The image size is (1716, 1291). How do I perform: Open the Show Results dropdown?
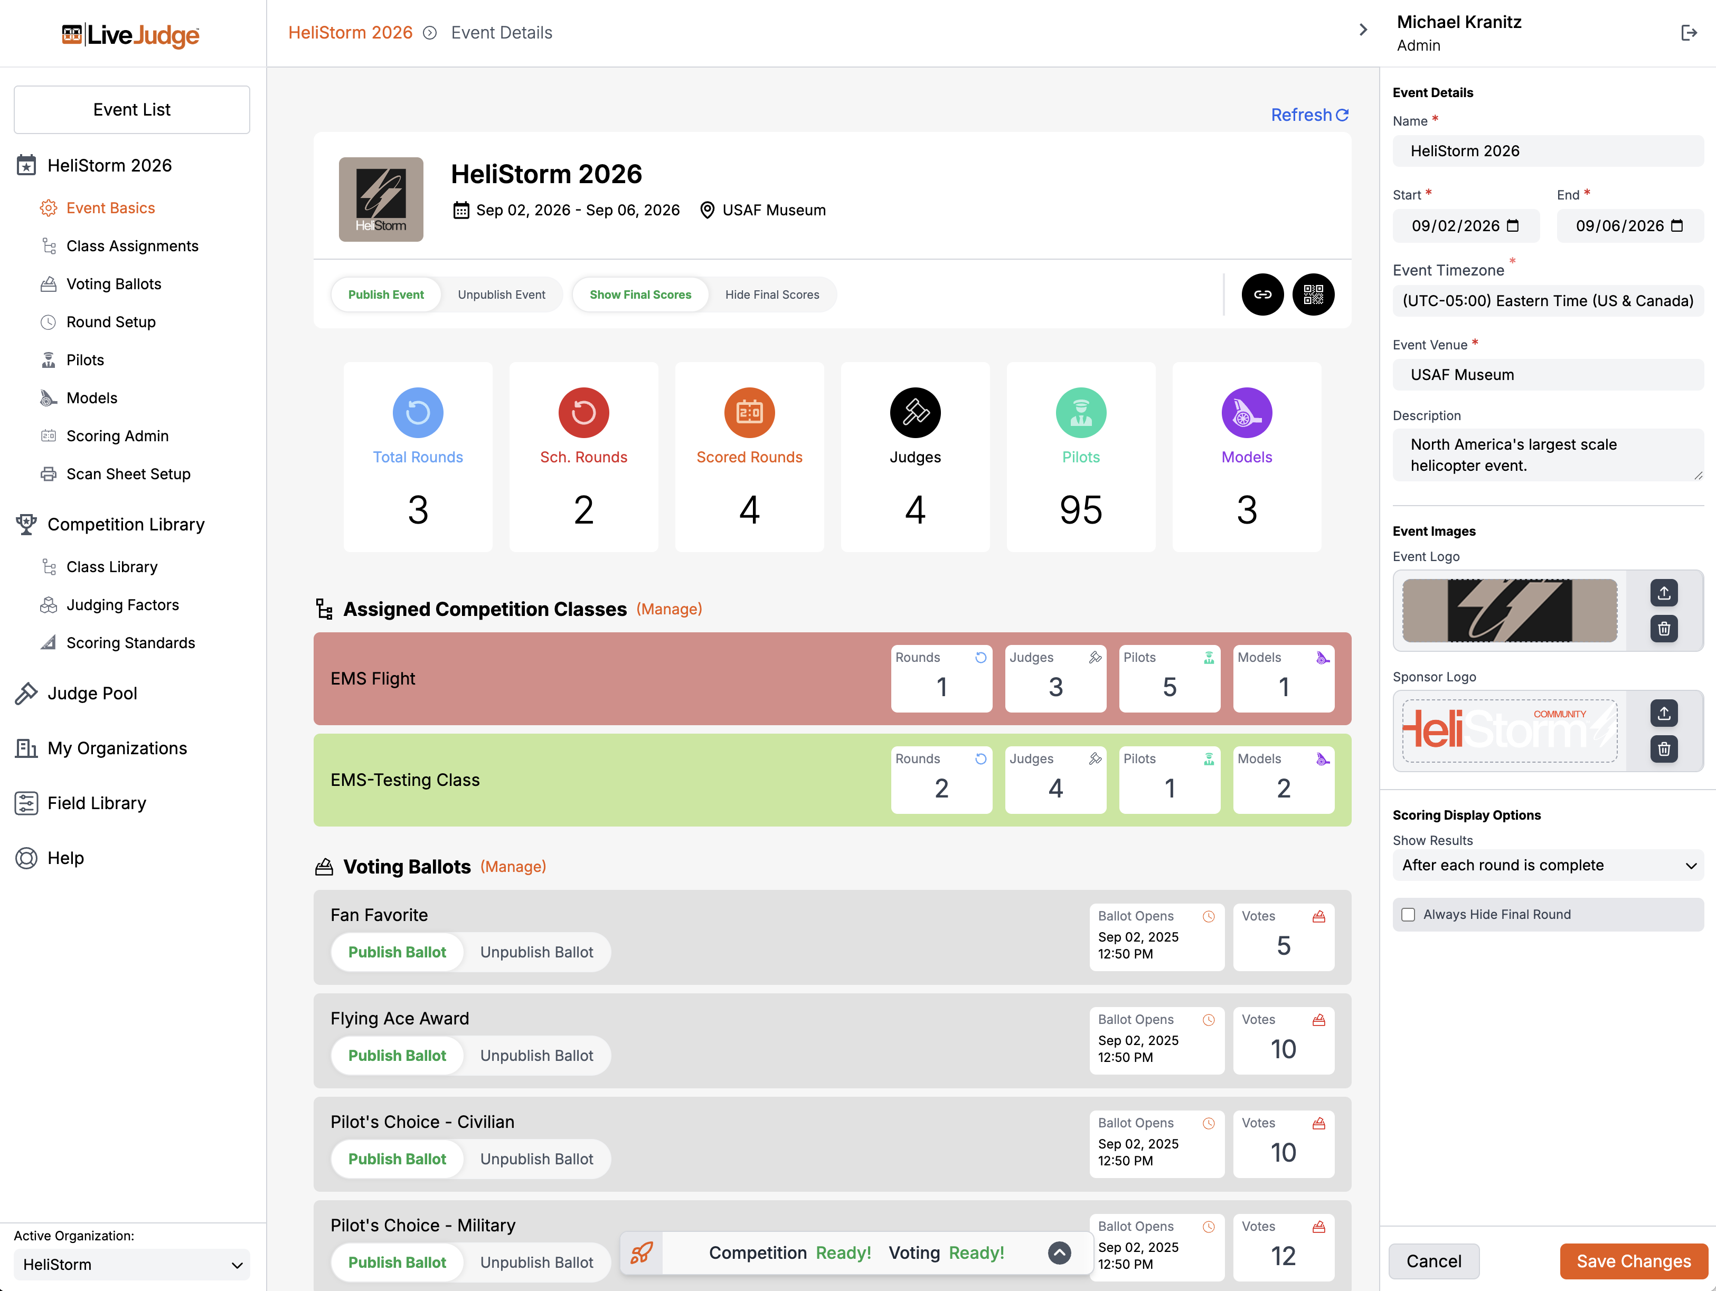coord(1548,865)
